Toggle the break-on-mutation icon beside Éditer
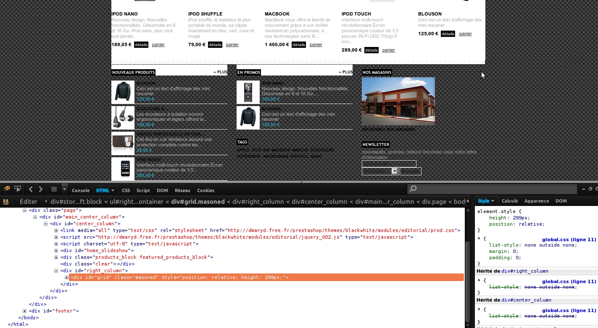Image resolution: width=598 pixels, height=328 pixels. pyautogui.click(x=6, y=202)
